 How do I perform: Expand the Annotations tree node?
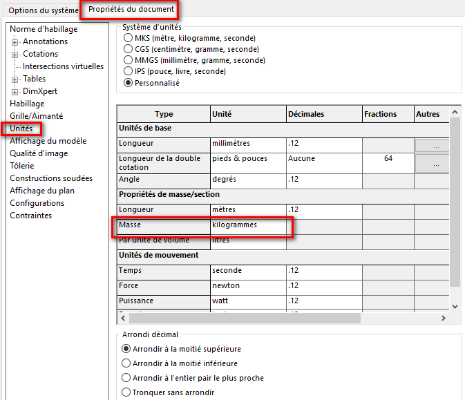click(x=15, y=41)
